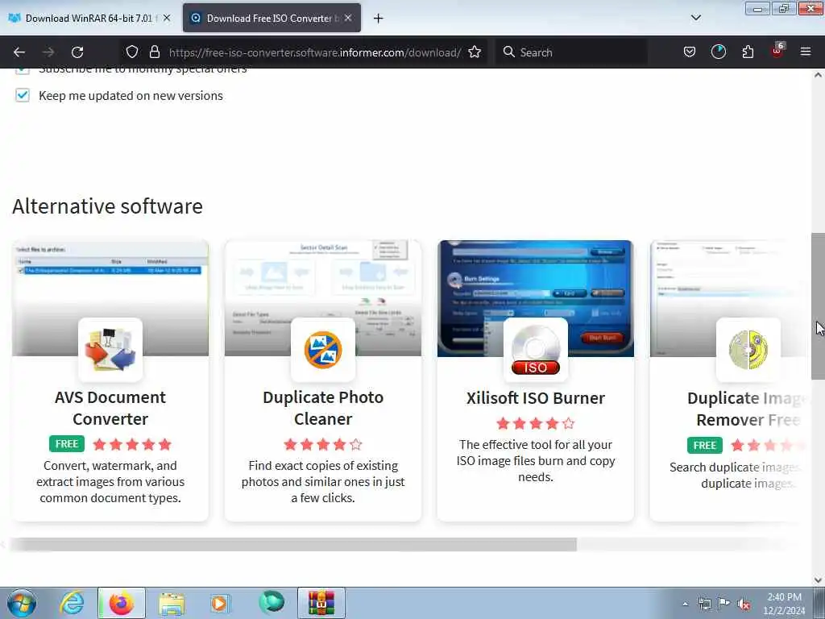Open the Duplicate Image Remover Free icon

(x=748, y=350)
